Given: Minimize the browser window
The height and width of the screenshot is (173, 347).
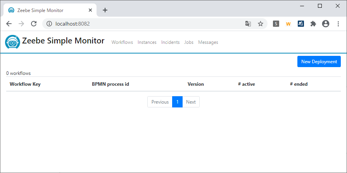Looking at the screenshot, I should (302, 6).
